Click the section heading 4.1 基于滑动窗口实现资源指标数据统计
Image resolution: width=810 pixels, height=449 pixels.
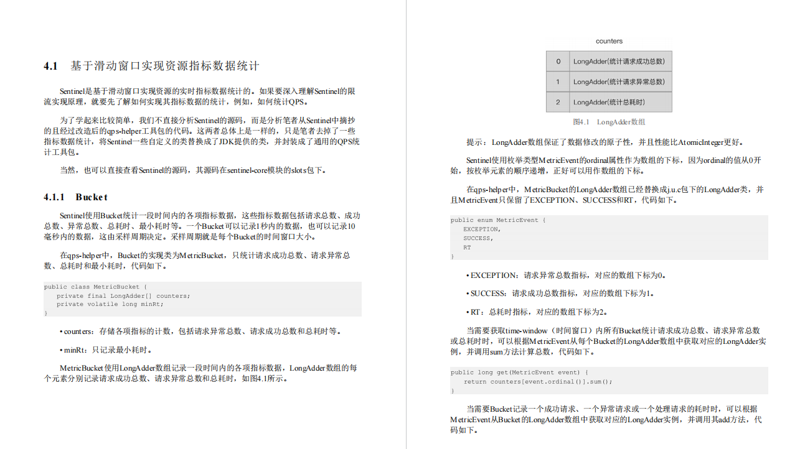tap(151, 66)
